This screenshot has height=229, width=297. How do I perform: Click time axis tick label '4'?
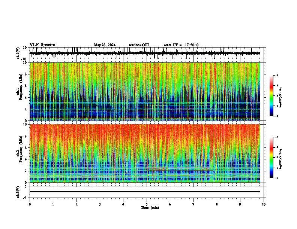[x=123, y=204]
